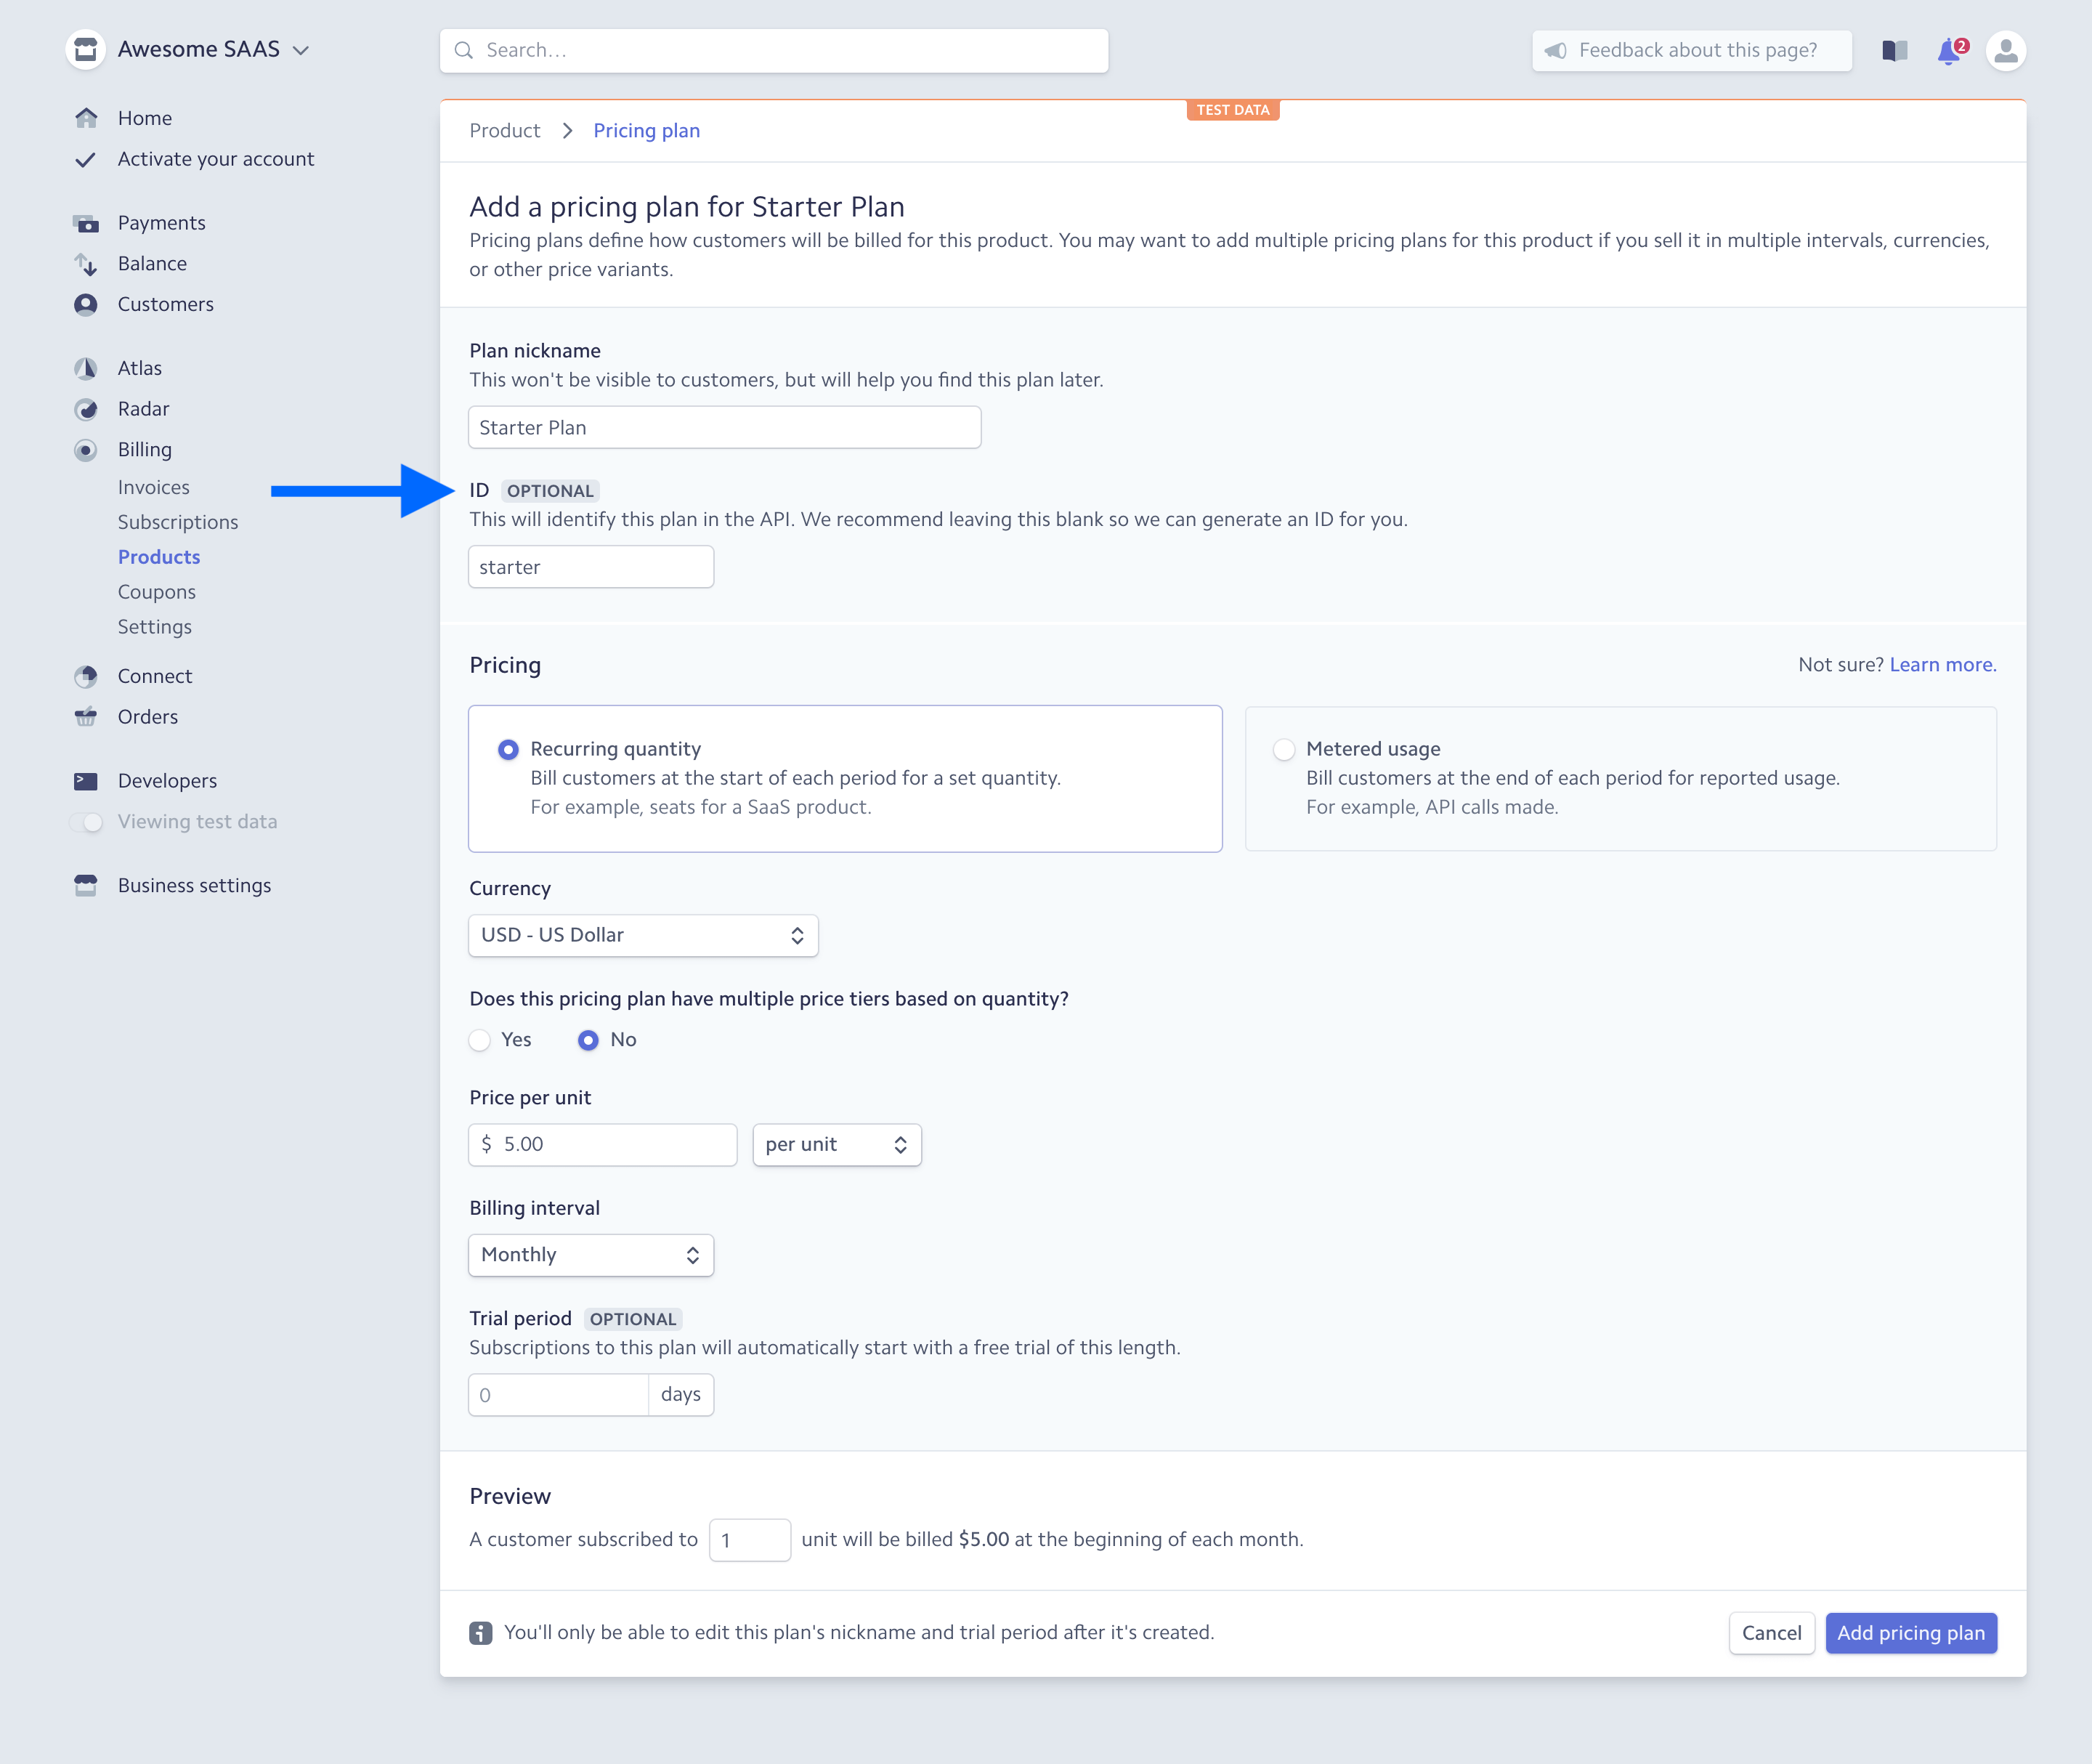Open the Currency dropdown

(643, 935)
